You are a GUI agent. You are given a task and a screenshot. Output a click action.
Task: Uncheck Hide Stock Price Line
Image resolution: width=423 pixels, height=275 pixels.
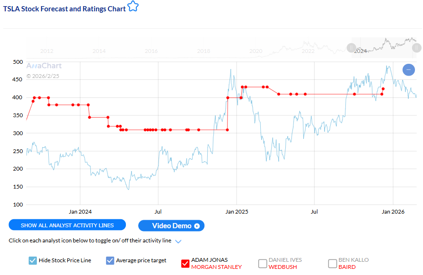pos(33,260)
